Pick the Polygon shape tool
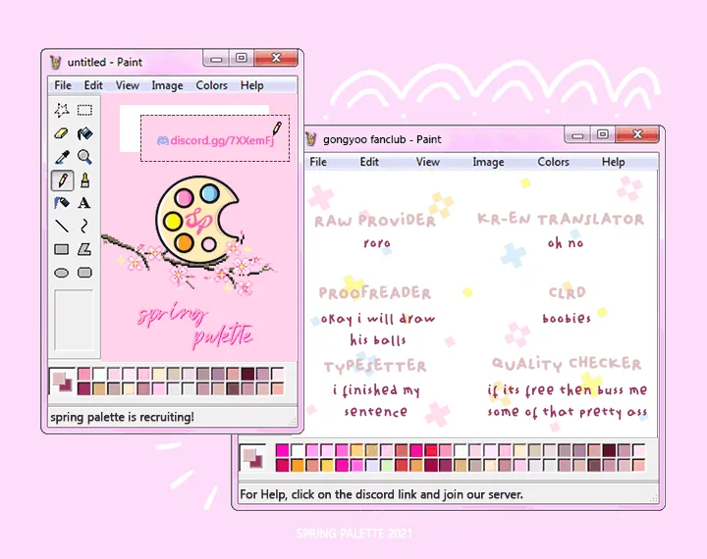This screenshot has height=559, width=707. point(85,249)
